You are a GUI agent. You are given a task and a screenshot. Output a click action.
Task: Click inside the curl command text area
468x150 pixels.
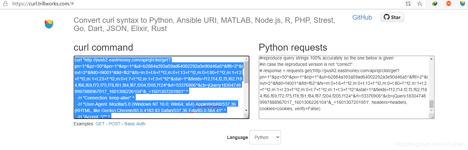161,87
